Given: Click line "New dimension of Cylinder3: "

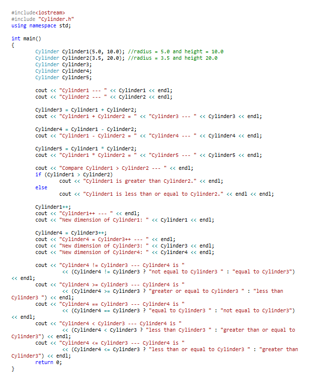Looking at the screenshot, I should pyautogui.click(x=125, y=246).
